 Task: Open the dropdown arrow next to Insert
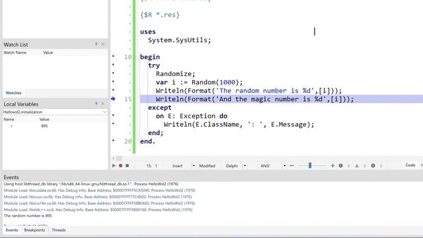coord(194,166)
